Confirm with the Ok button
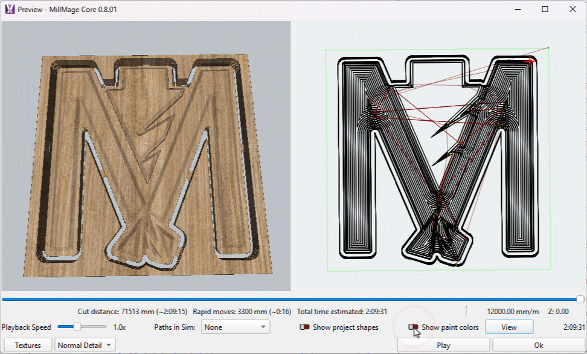The image size is (587, 354). click(538, 346)
